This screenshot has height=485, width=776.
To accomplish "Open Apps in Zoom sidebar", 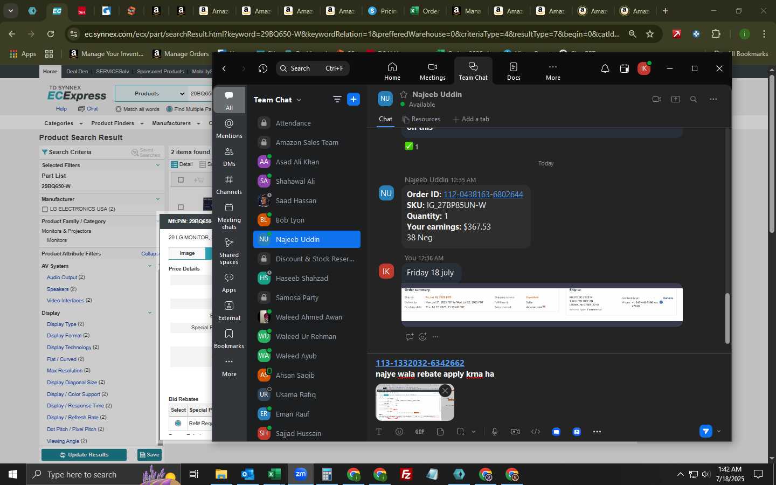I will [229, 282].
